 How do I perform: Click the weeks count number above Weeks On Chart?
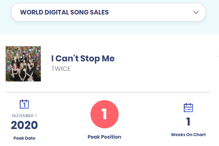188,122
